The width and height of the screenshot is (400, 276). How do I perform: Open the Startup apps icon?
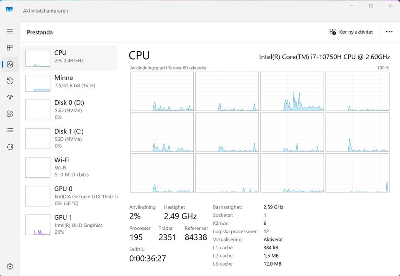pyautogui.click(x=10, y=97)
